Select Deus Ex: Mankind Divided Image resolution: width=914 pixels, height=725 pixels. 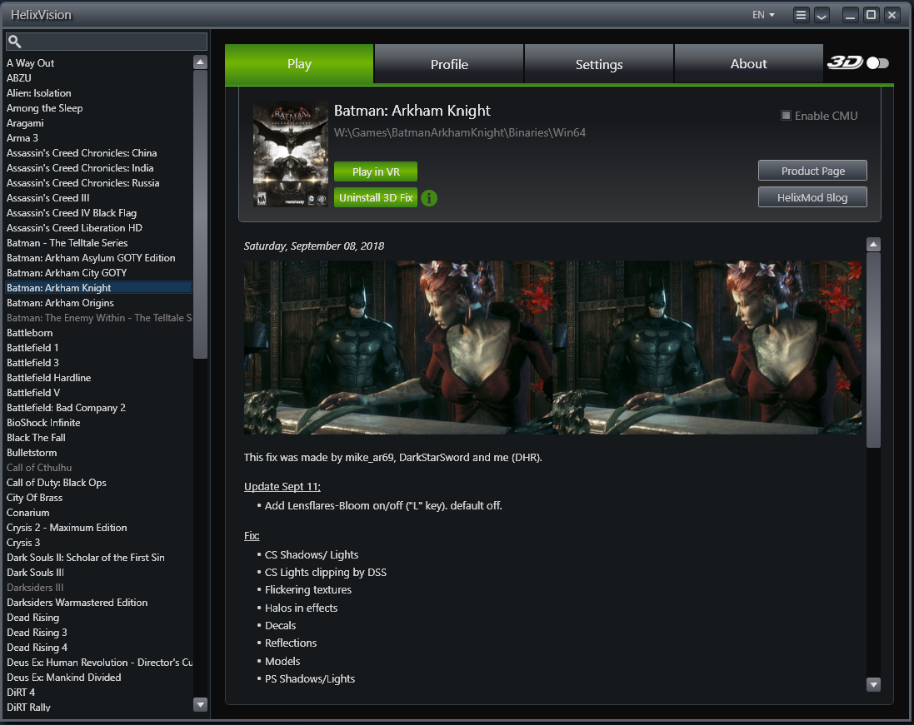(63, 678)
